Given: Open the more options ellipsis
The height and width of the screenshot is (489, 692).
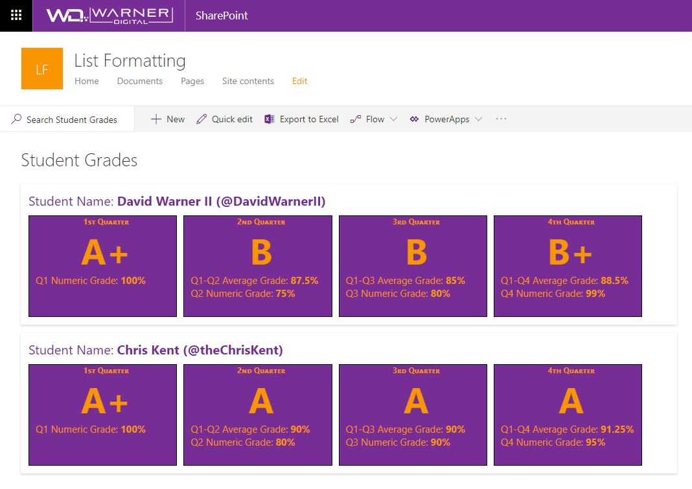Looking at the screenshot, I should pyautogui.click(x=501, y=118).
